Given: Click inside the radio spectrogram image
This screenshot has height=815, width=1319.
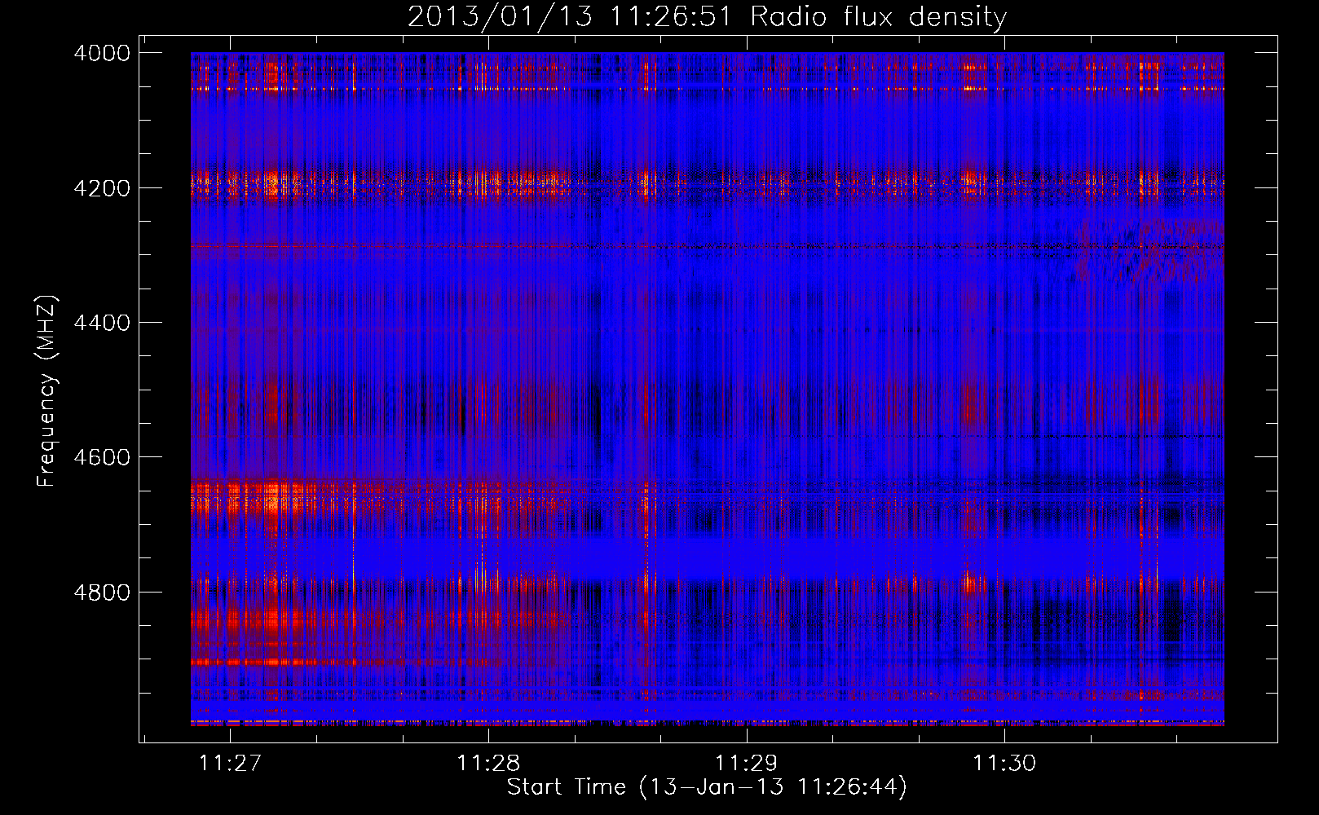Looking at the screenshot, I should coord(708,389).
